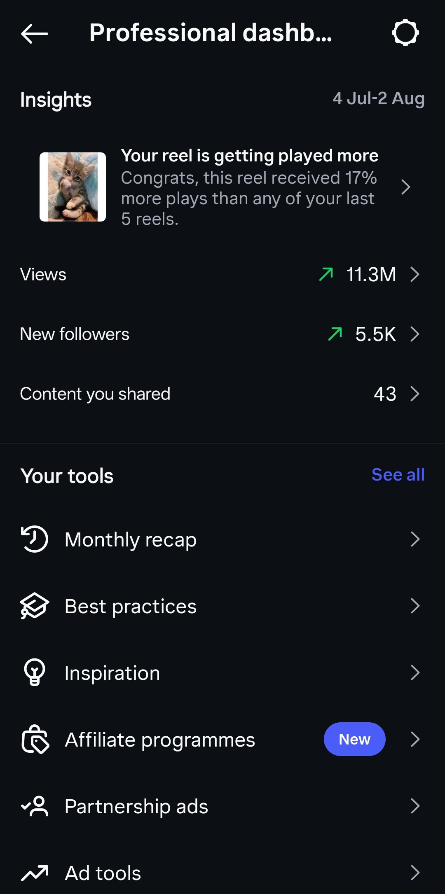Viewport: 445px width, 894px height.
Task: Open the kitten reel thumbnail
Action: 73,187
